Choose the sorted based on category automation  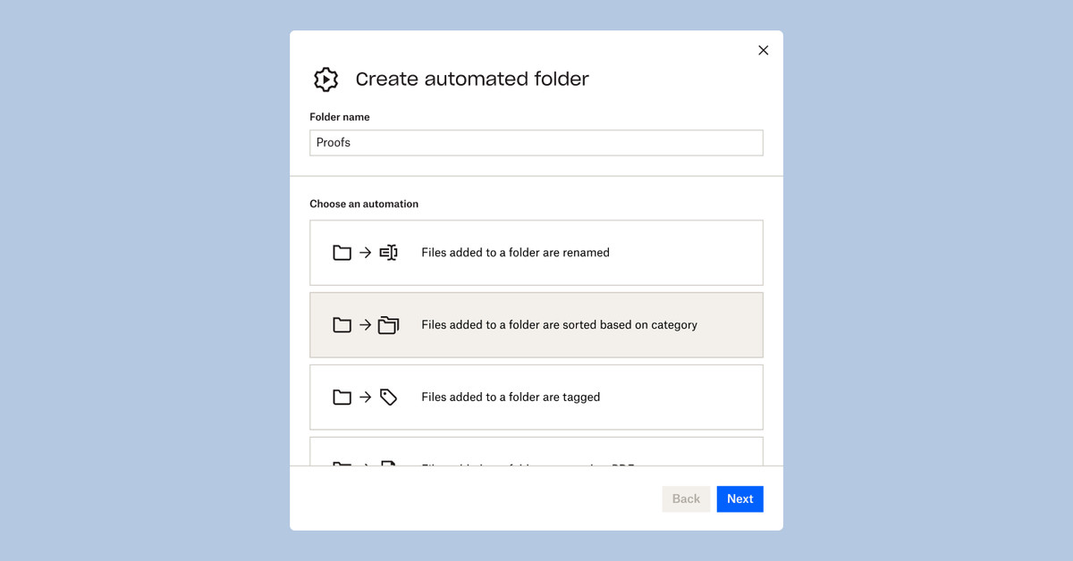[536, 325]
